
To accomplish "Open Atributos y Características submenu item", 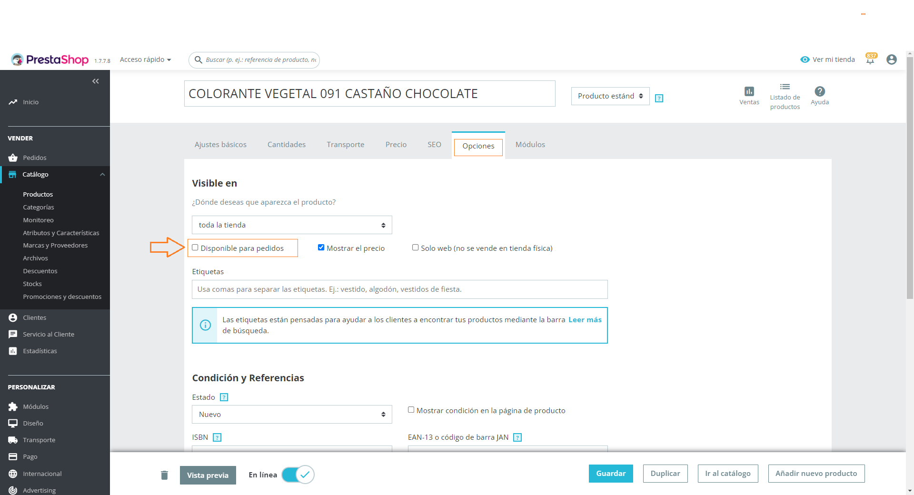I will (61, 233).
